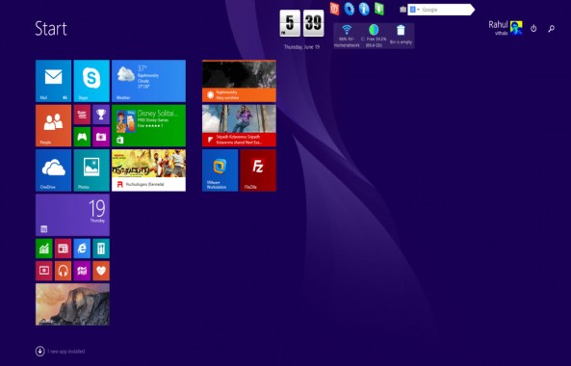
Task: Click the blue gear settings gadget
Action: (x=350, y=9)
